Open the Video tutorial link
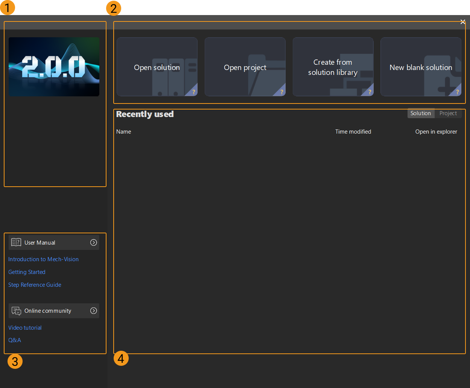Screen dimensions: 470x388 pyautogui.click(x=25, y=327)
